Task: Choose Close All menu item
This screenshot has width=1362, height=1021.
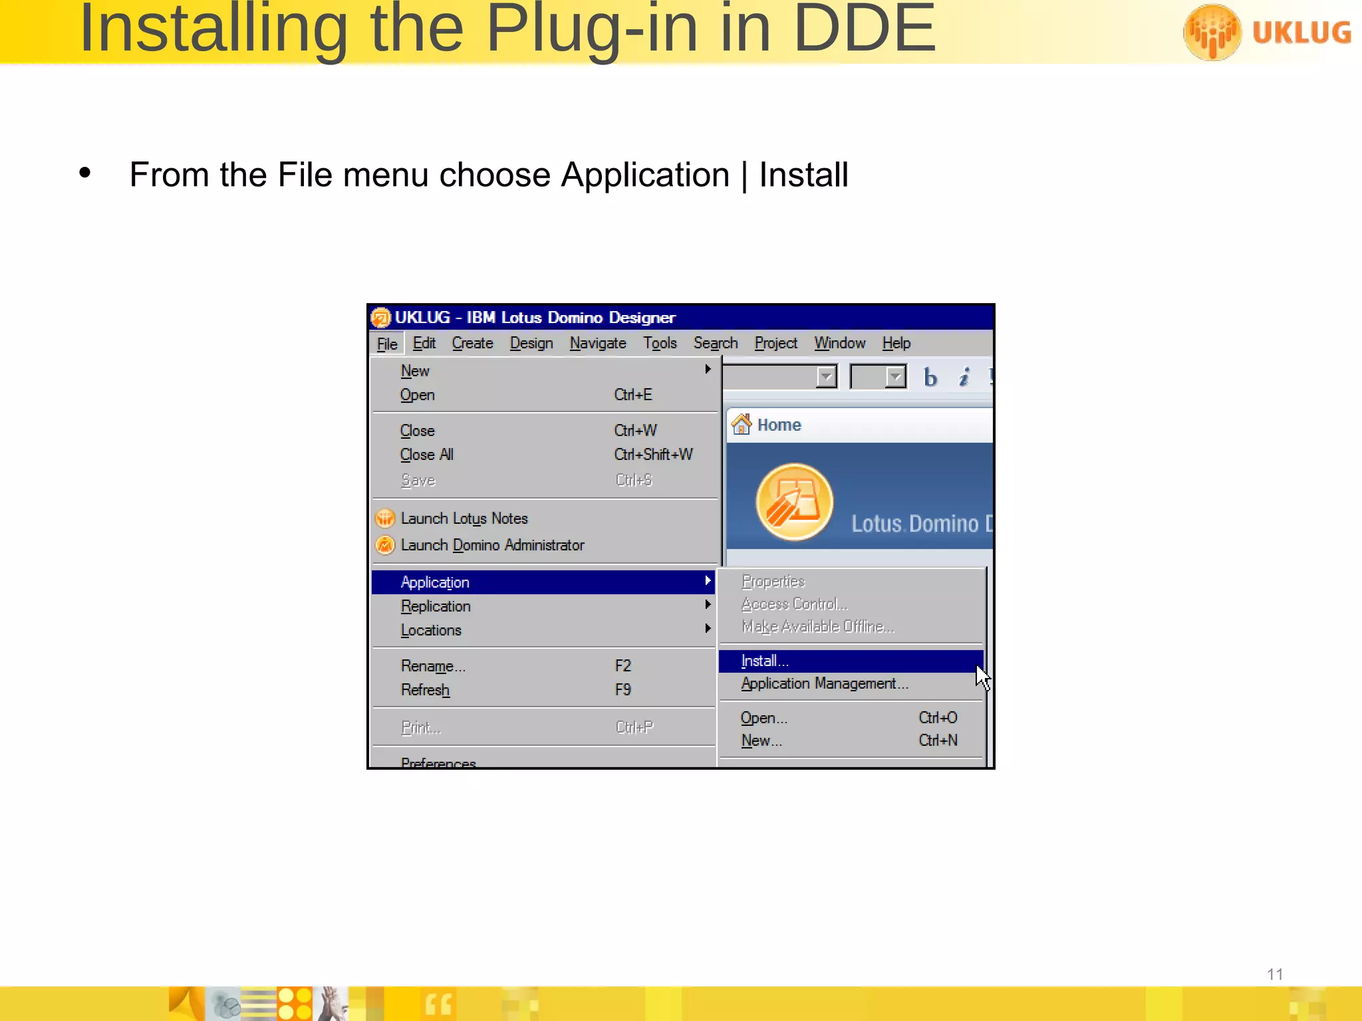Action: pyautogui.click(x=544, y=455)
